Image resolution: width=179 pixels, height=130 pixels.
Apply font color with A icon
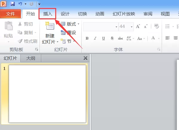tap(153, 38)
